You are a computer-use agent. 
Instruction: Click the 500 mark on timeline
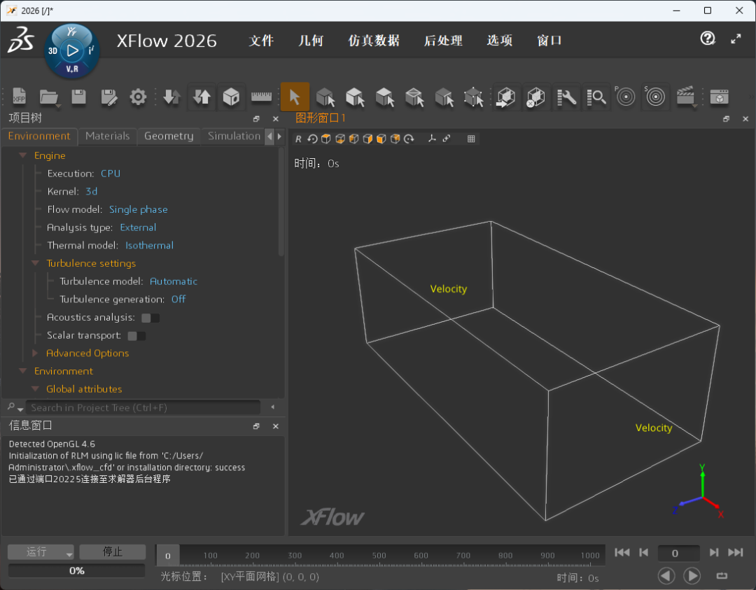(379, 556)
